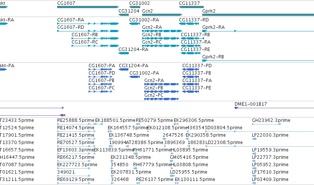Select EST RE66217.5prime
This screenshot has height=185, width=314.
tap(74, 161)
